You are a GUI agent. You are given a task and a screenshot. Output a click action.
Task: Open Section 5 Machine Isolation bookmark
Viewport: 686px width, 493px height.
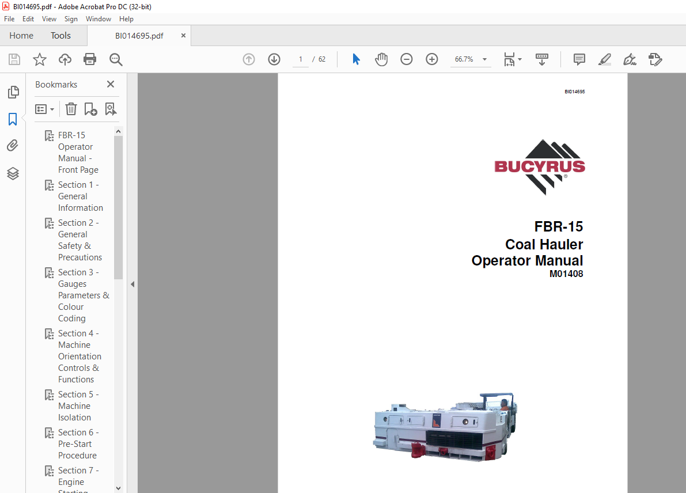(x=78, y=405)
